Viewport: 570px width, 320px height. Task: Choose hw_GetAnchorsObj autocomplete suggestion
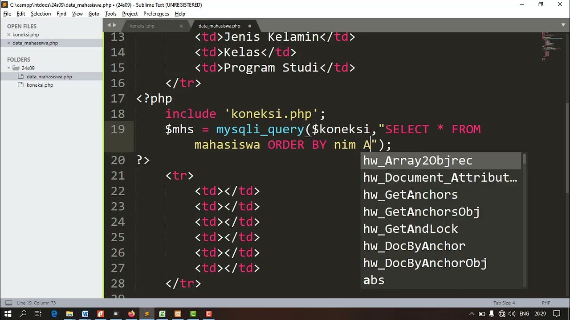click(441, 212)
